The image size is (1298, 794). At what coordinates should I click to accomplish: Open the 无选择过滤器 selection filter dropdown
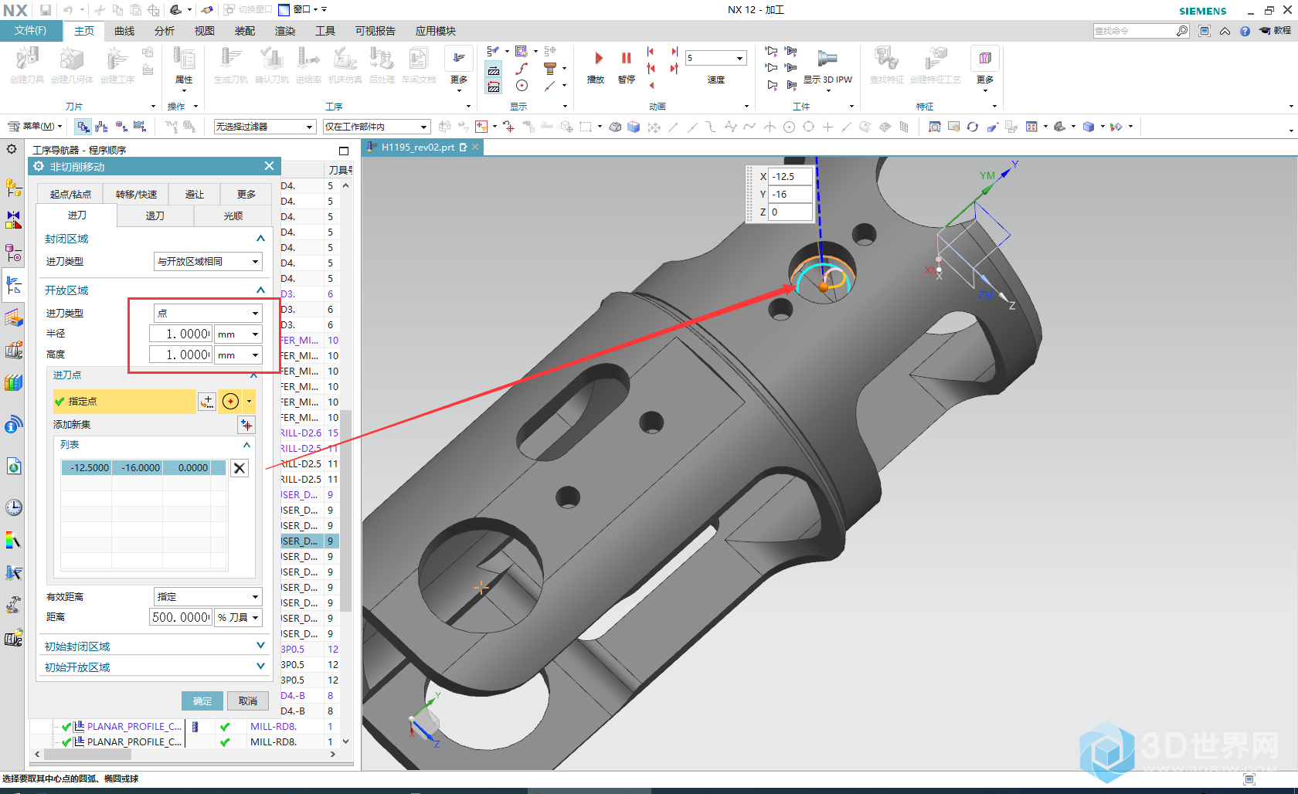[264, 127]
